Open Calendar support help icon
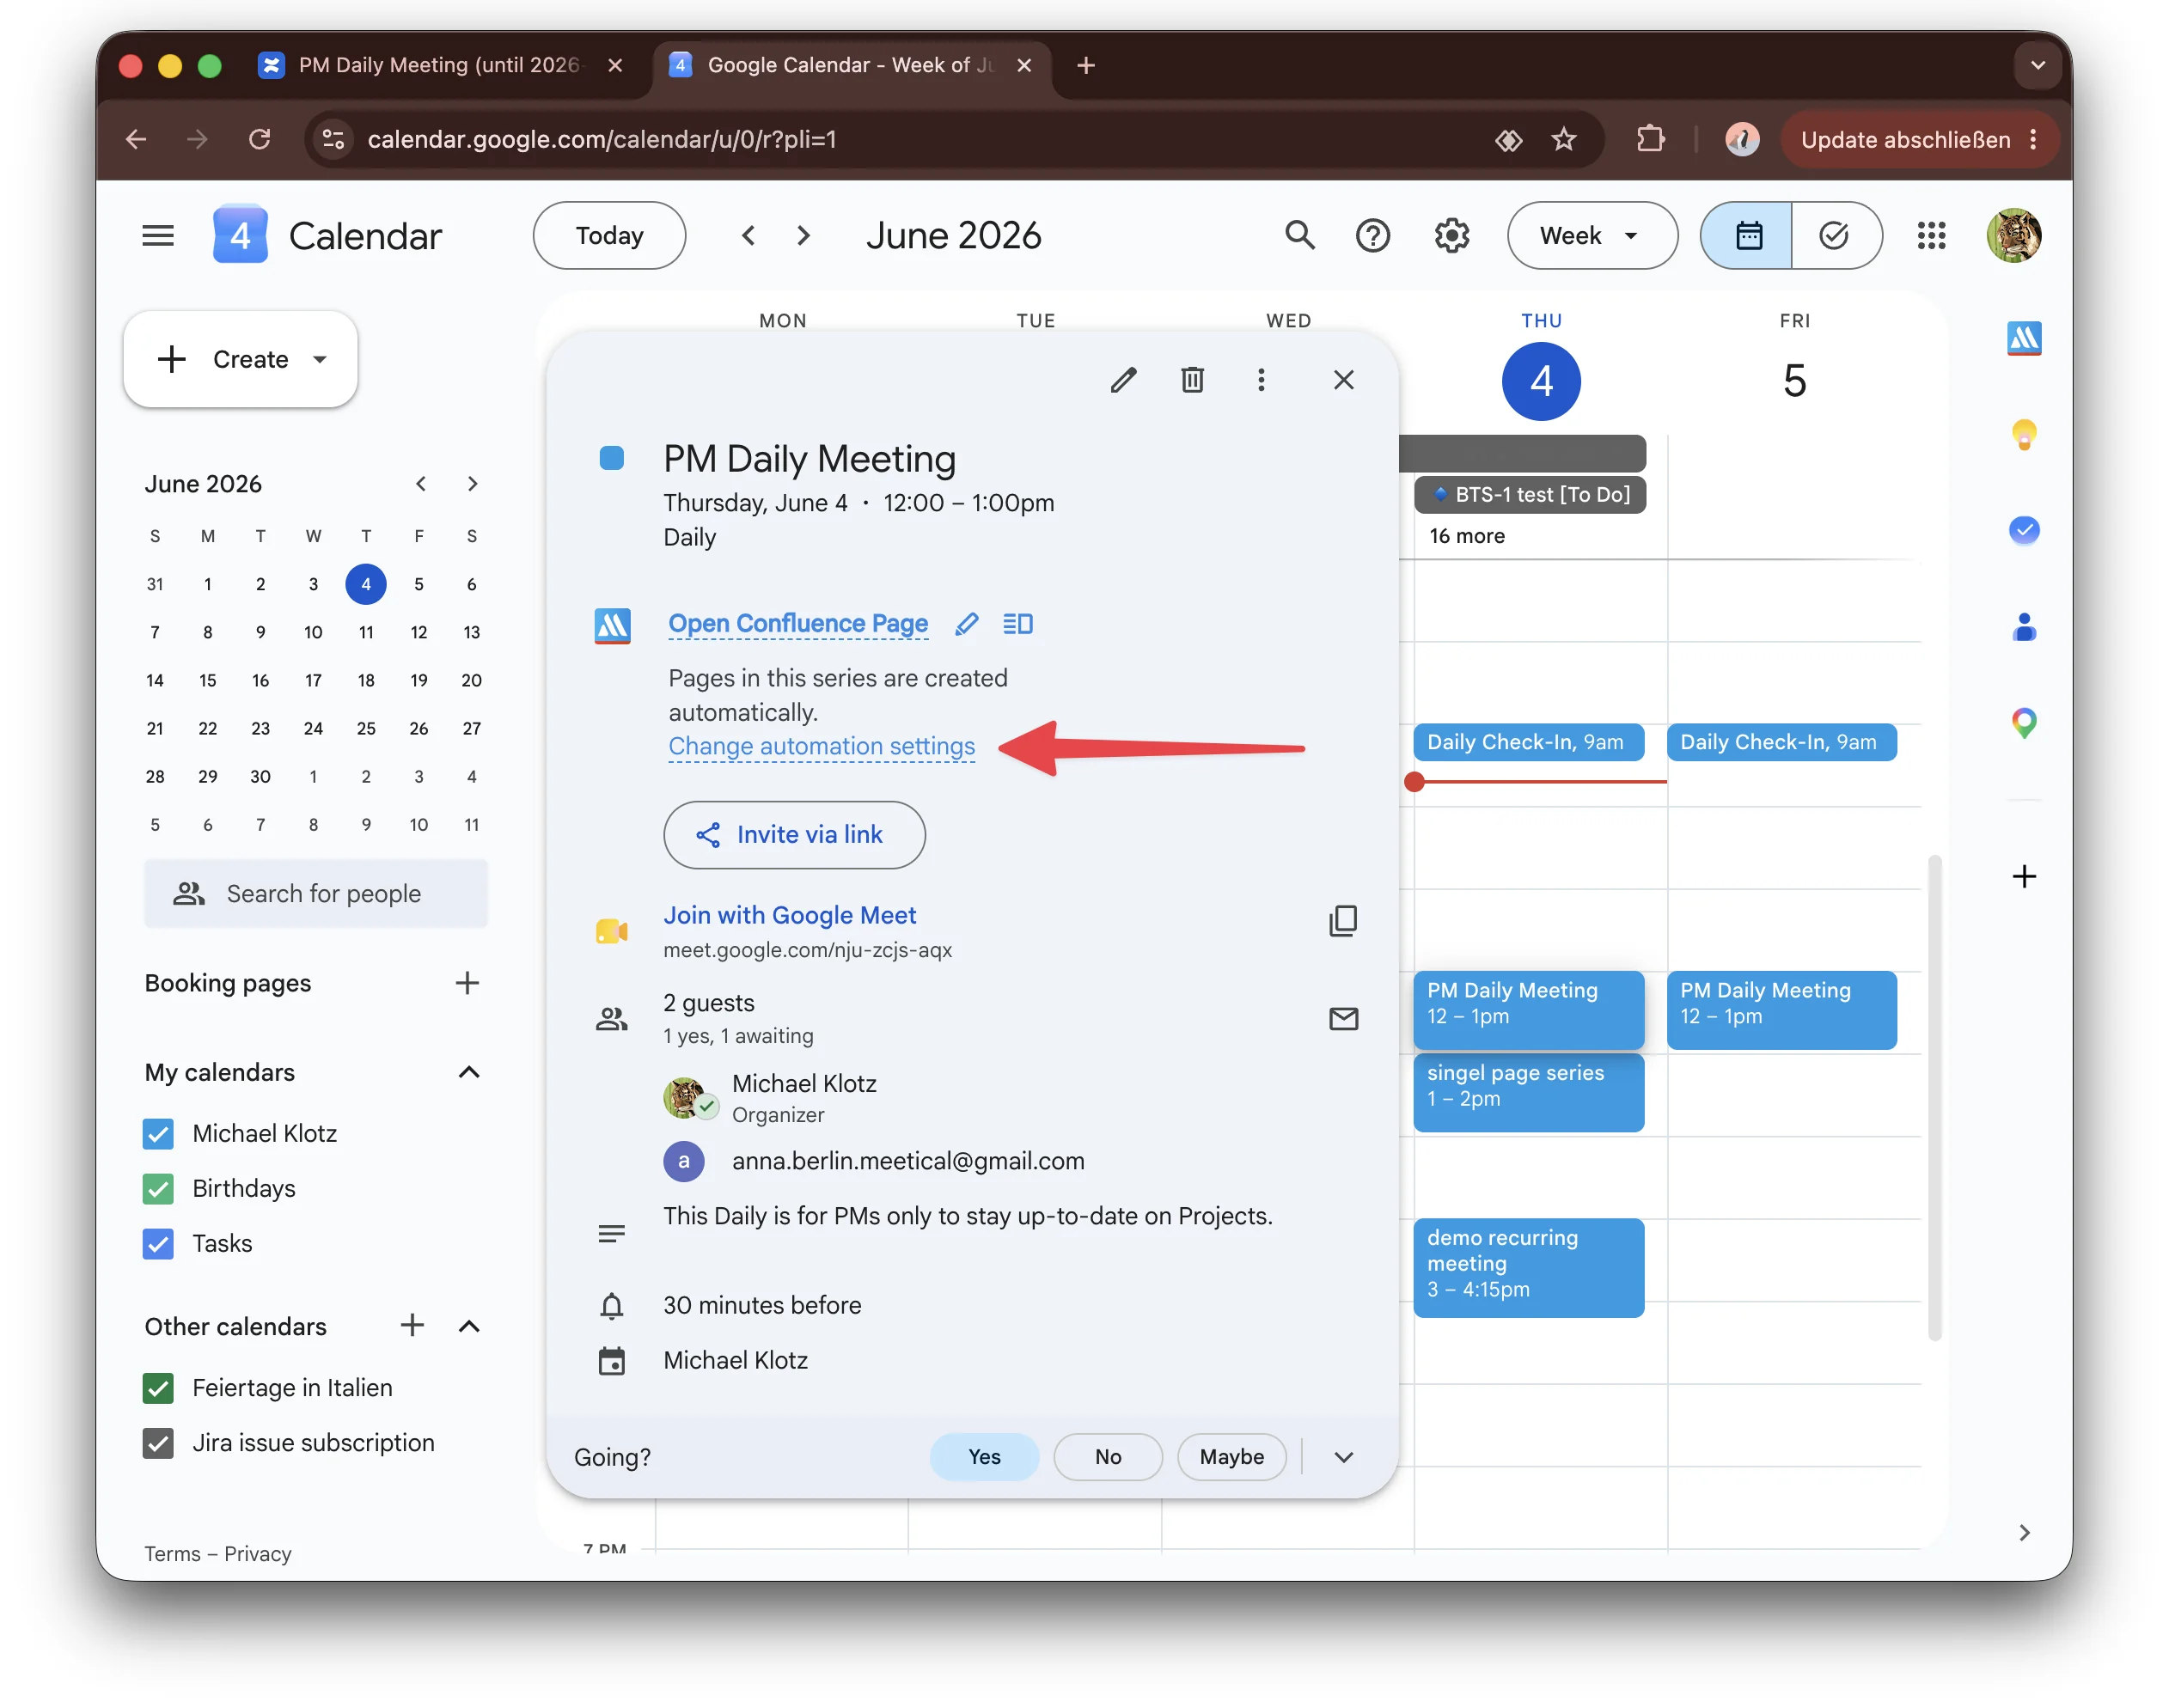2169x1708 pixels. coord(1372,236)
